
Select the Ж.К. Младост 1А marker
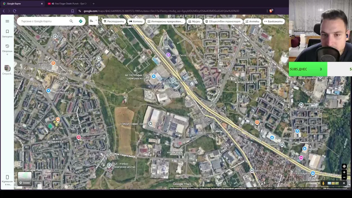pyautogui.click(x=99, y=58)
